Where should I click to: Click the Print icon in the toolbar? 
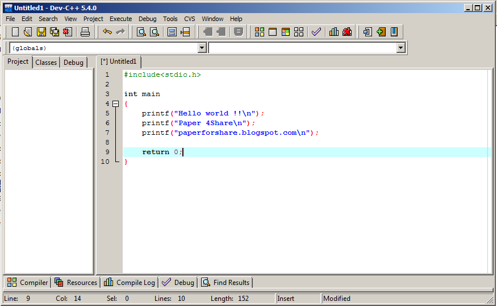[x=85, y=32]
